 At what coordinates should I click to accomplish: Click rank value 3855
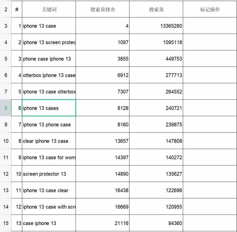coord(103,59)
